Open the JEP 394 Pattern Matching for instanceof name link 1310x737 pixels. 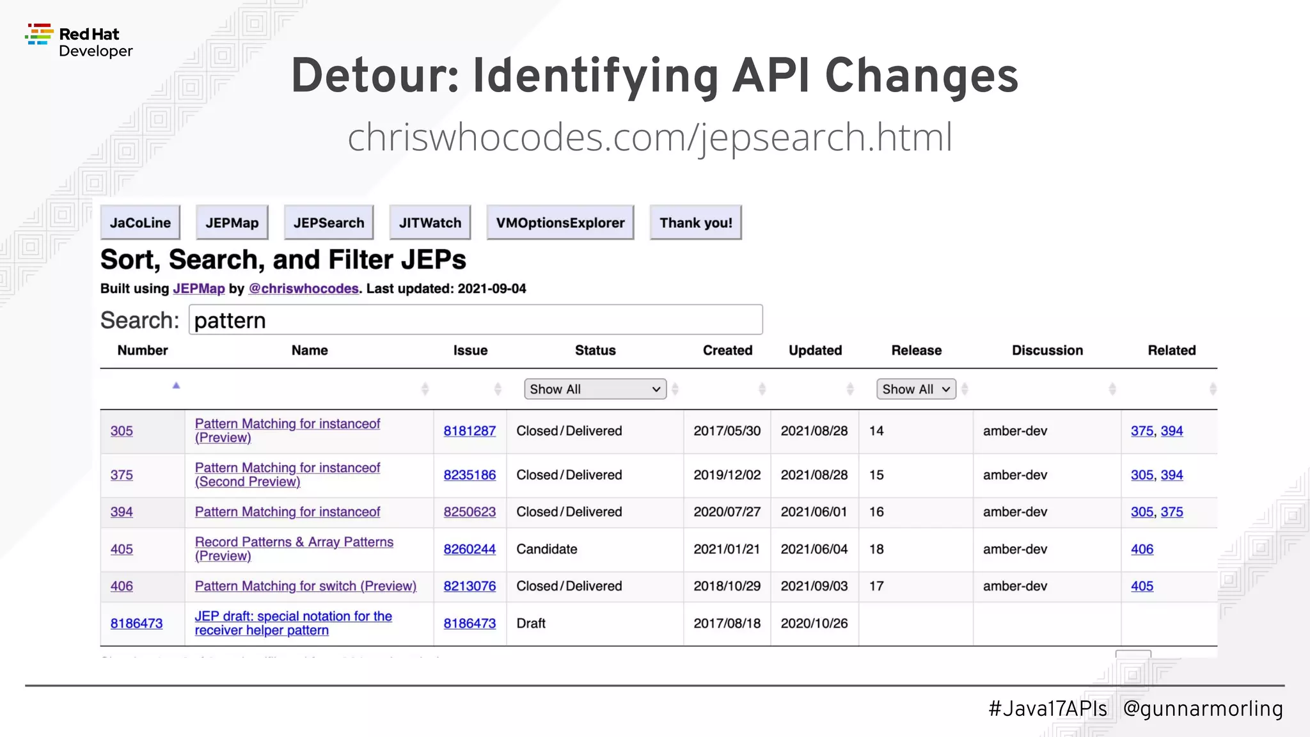pyautogui.click(x=287, y=512)
